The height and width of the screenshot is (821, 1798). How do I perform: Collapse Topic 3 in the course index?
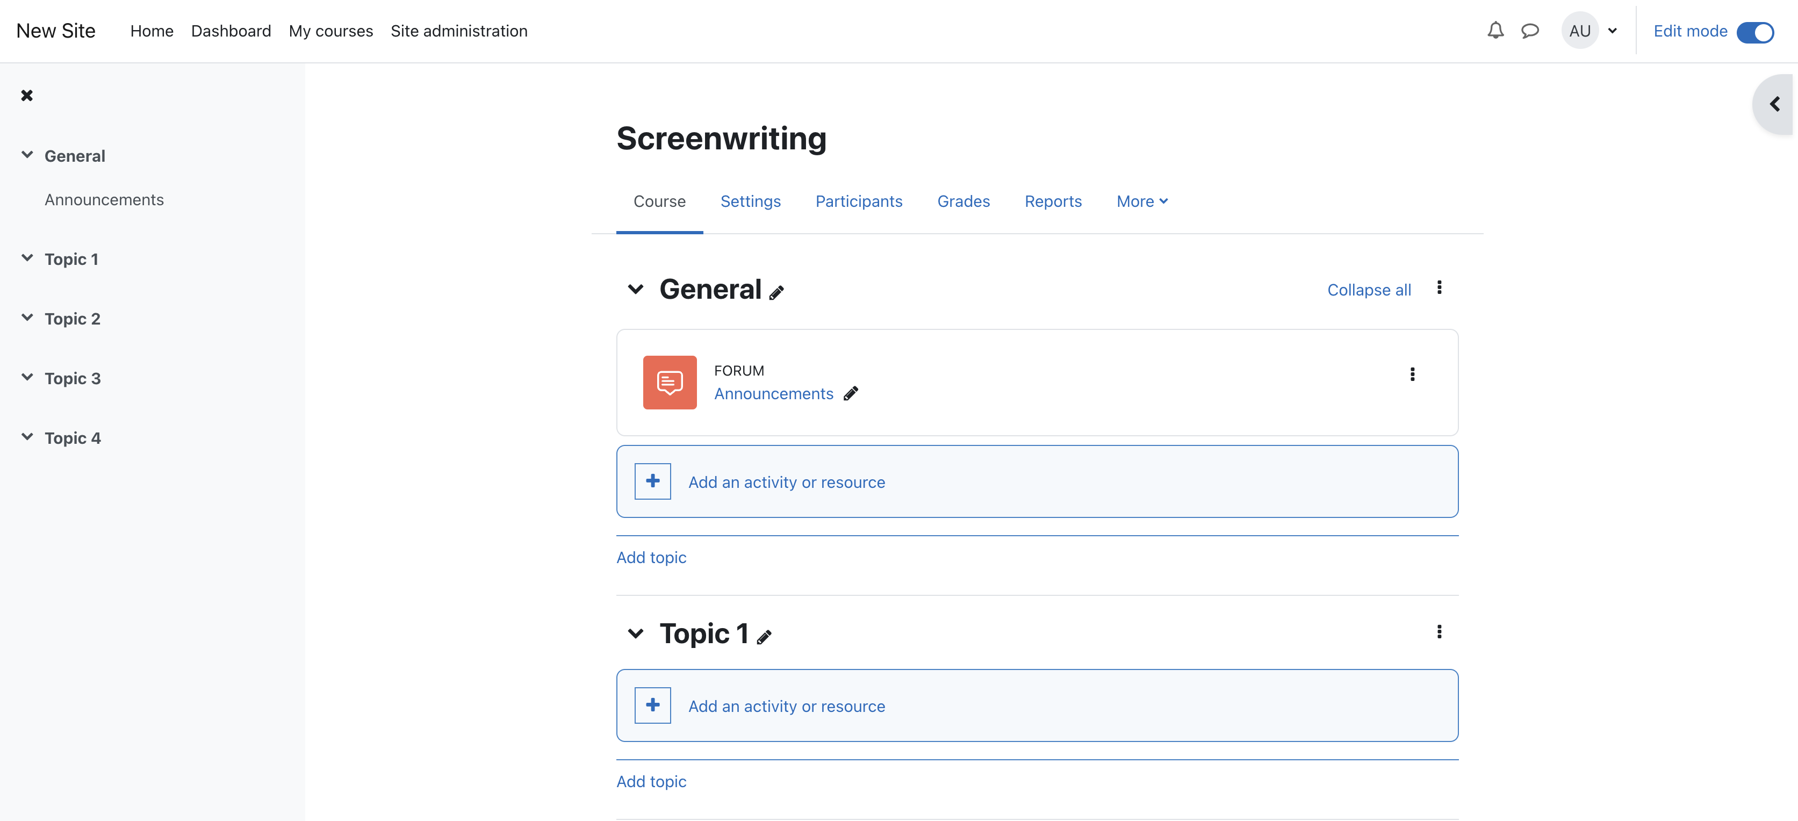click(27, 378)
